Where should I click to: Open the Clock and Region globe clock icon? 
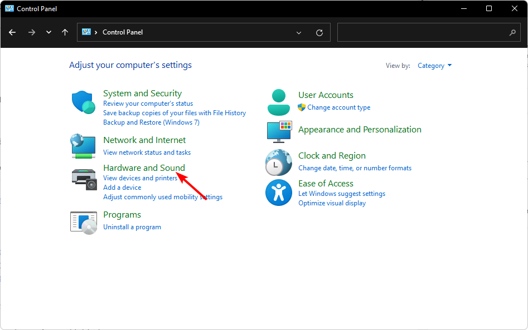[x=278, y=162]
